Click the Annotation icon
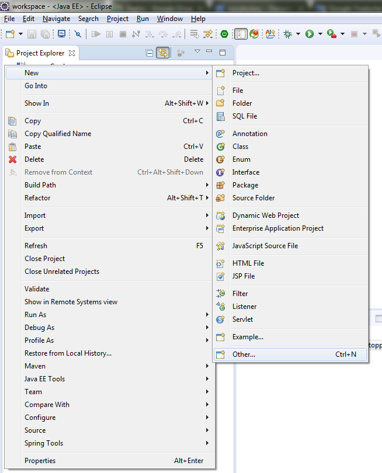The height and width of the screenshot is (473, 382). 221,134
